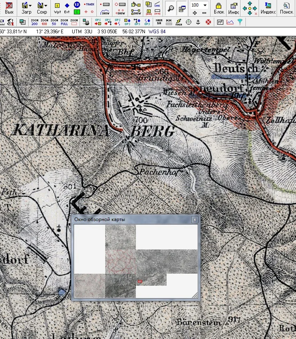Click the configuration tools icon

(10, 22)
